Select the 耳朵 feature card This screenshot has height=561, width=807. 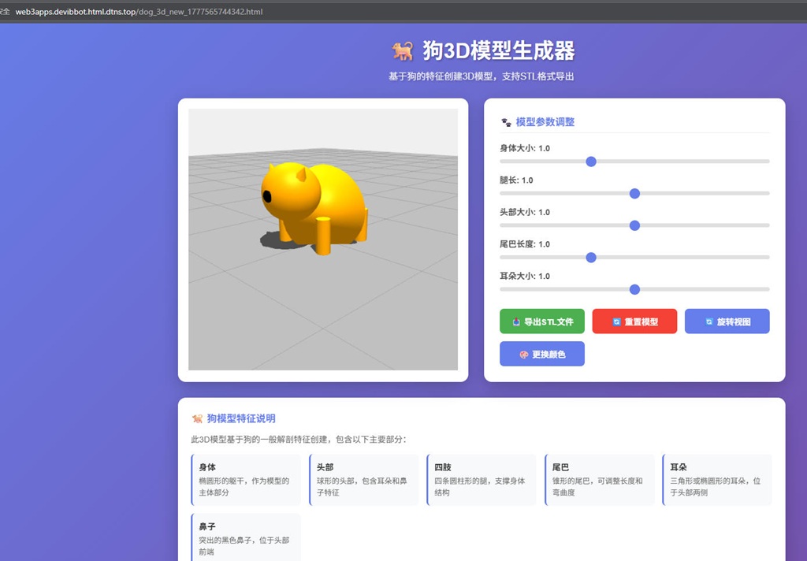[x=717, y=480]
